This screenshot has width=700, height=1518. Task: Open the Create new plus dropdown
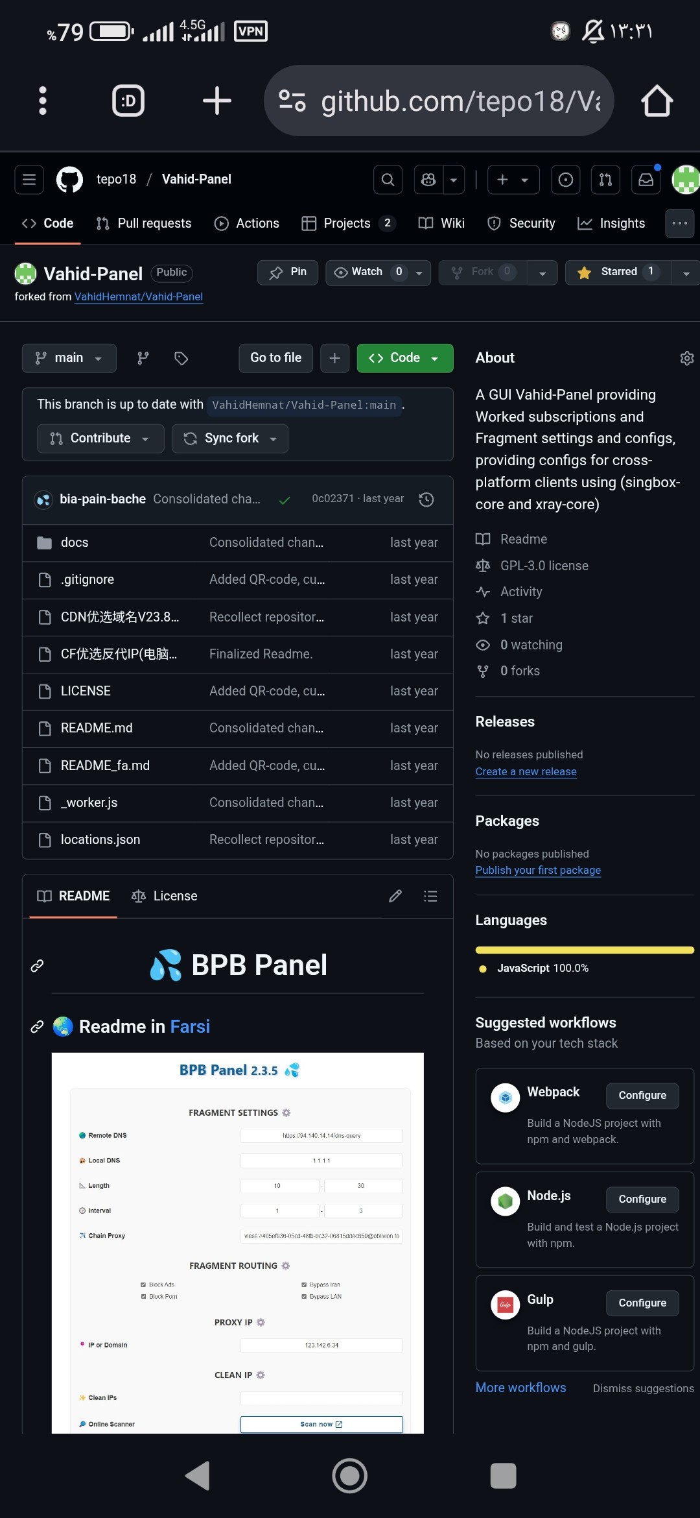(x=513, y=180)
